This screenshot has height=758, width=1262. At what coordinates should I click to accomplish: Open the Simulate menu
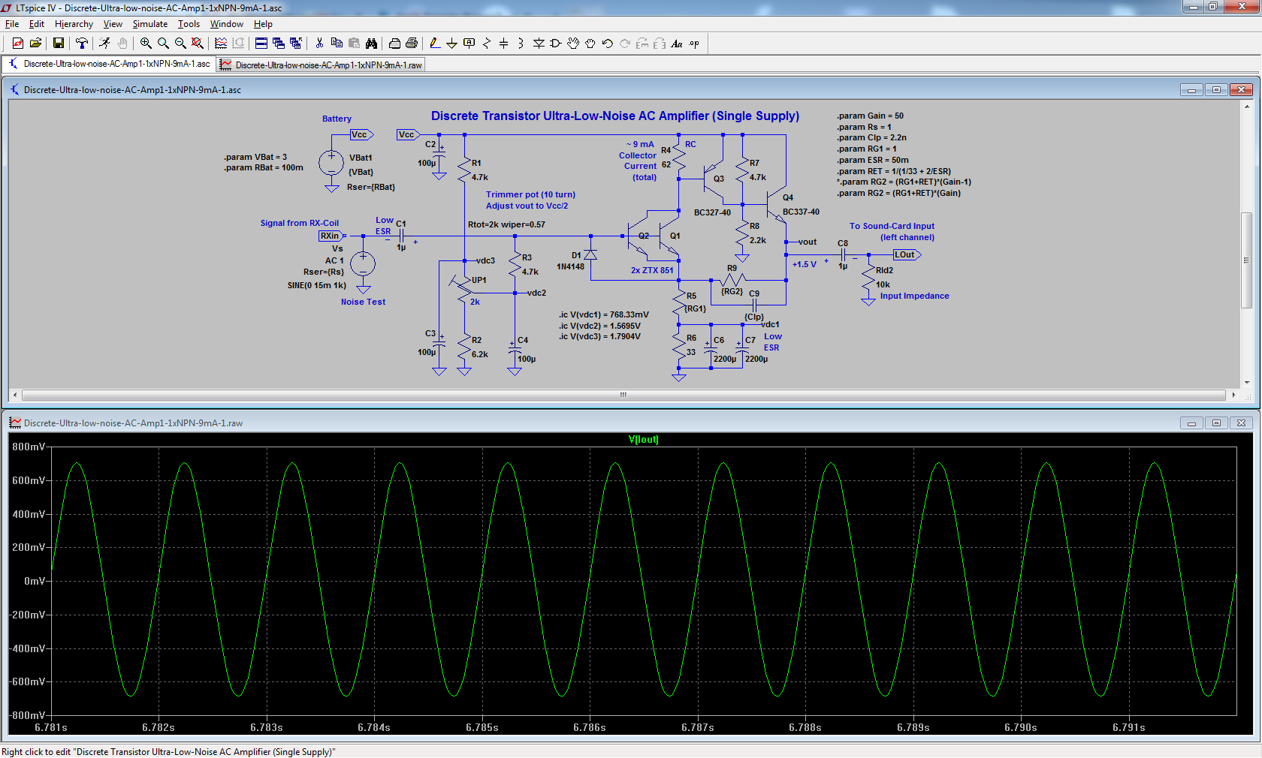point(150,24)
